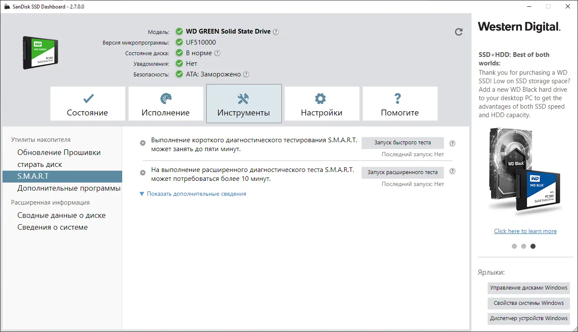This screenshot has width=578, height=332.
Task: Click green check icon beside firmware version UF510000
Action: point(180,42)
